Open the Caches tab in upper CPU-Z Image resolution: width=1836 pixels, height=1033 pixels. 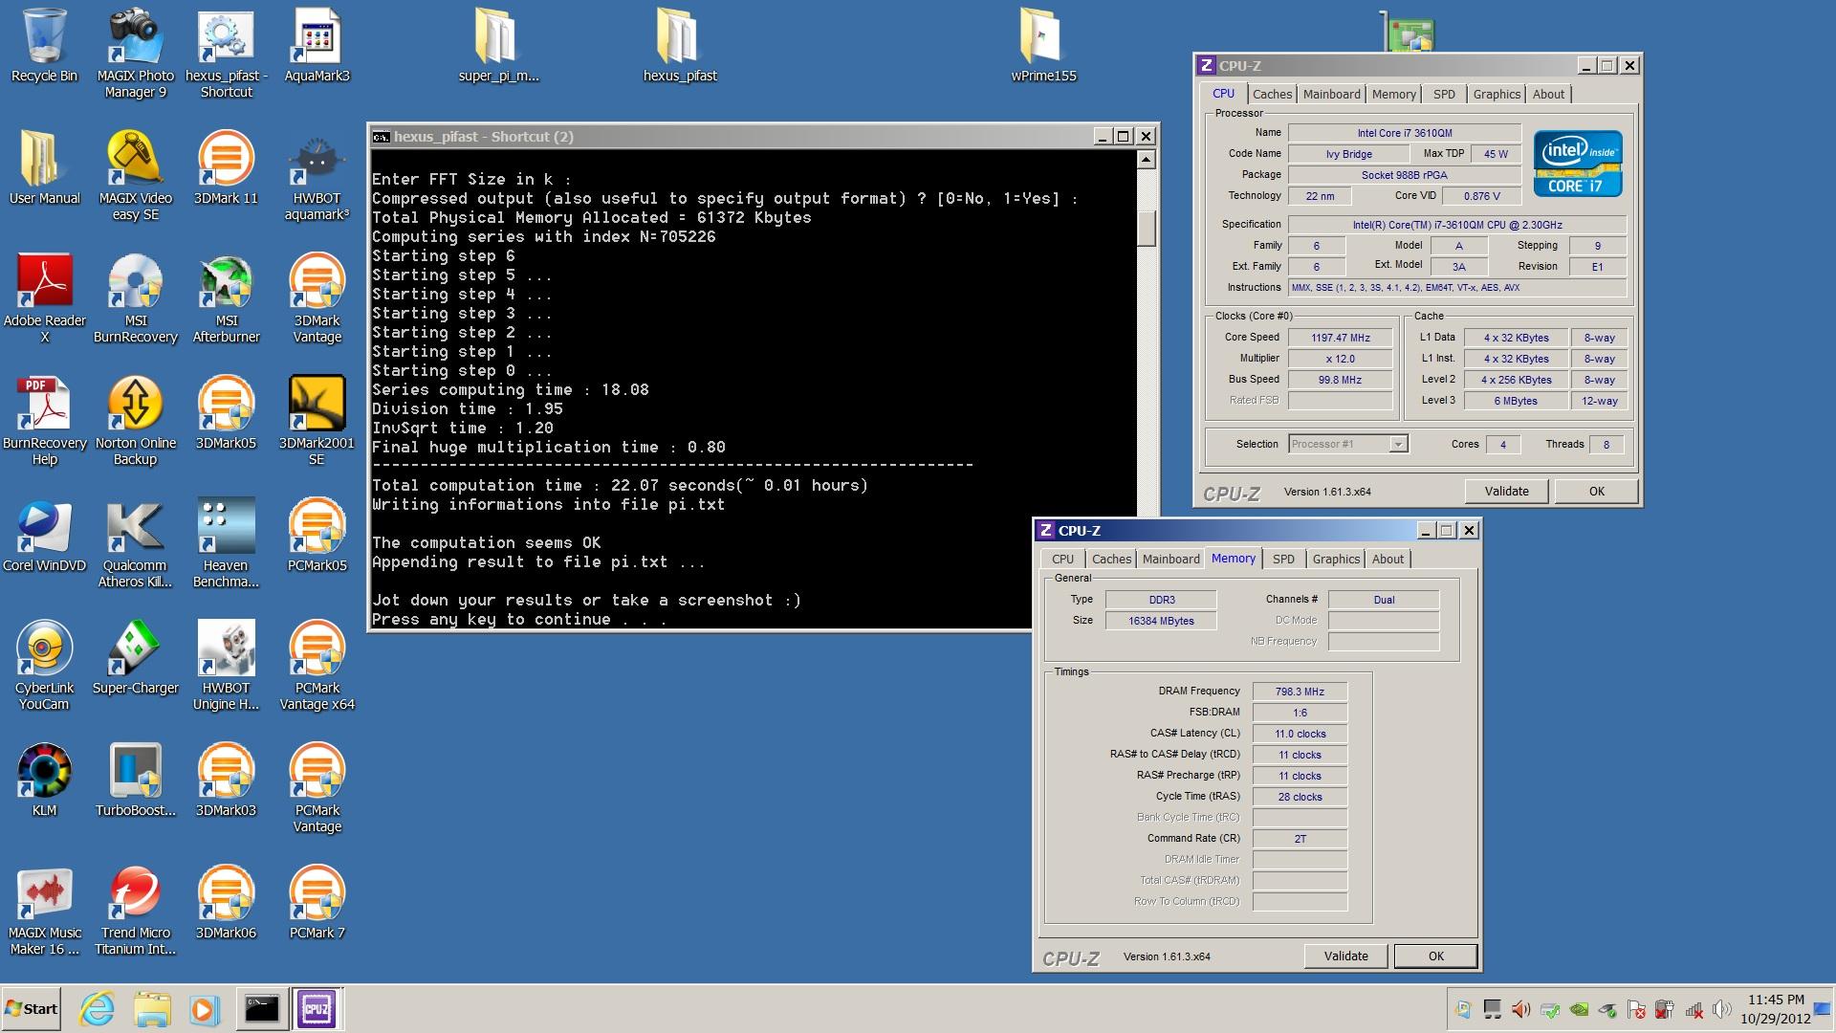[1272, 94]
